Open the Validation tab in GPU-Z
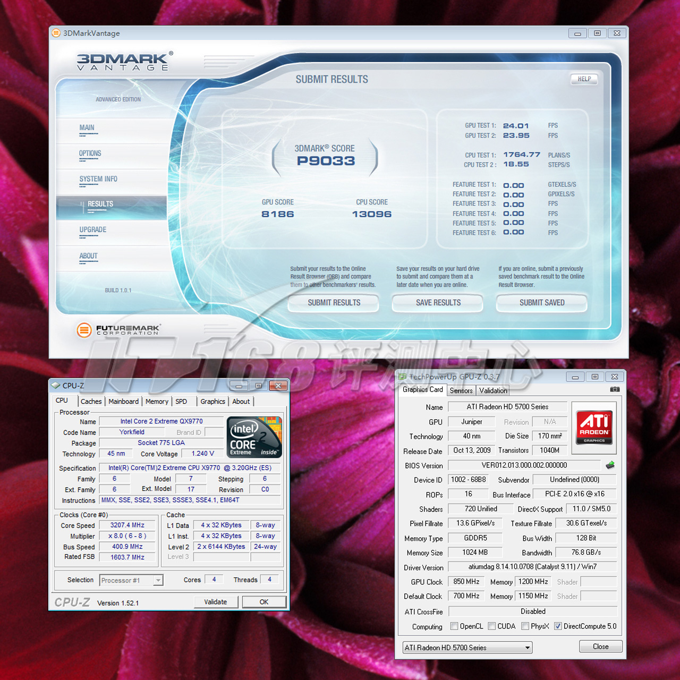Image resolution: width=680 pixels, height=680 pixels. click(494, 390)
